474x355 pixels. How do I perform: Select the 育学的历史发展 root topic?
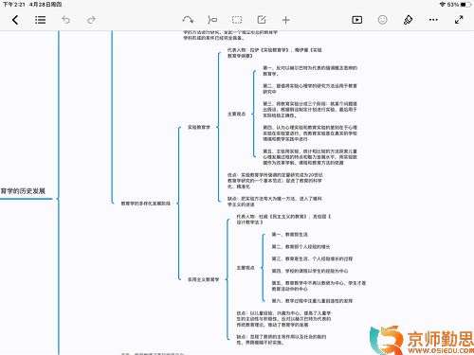pos(23,191)
